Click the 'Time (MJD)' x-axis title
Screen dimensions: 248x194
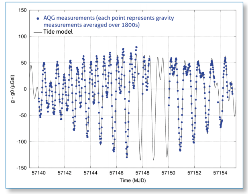point(132,182)
